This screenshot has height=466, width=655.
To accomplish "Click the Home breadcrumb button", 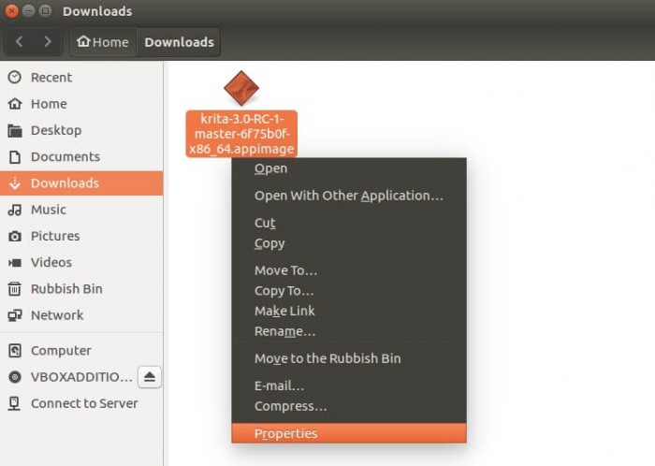I will click(103, 42).
